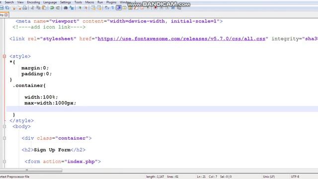Click the Close All documents toolbar icon
This screenshot has width=318, height=179.
(19, 8)
